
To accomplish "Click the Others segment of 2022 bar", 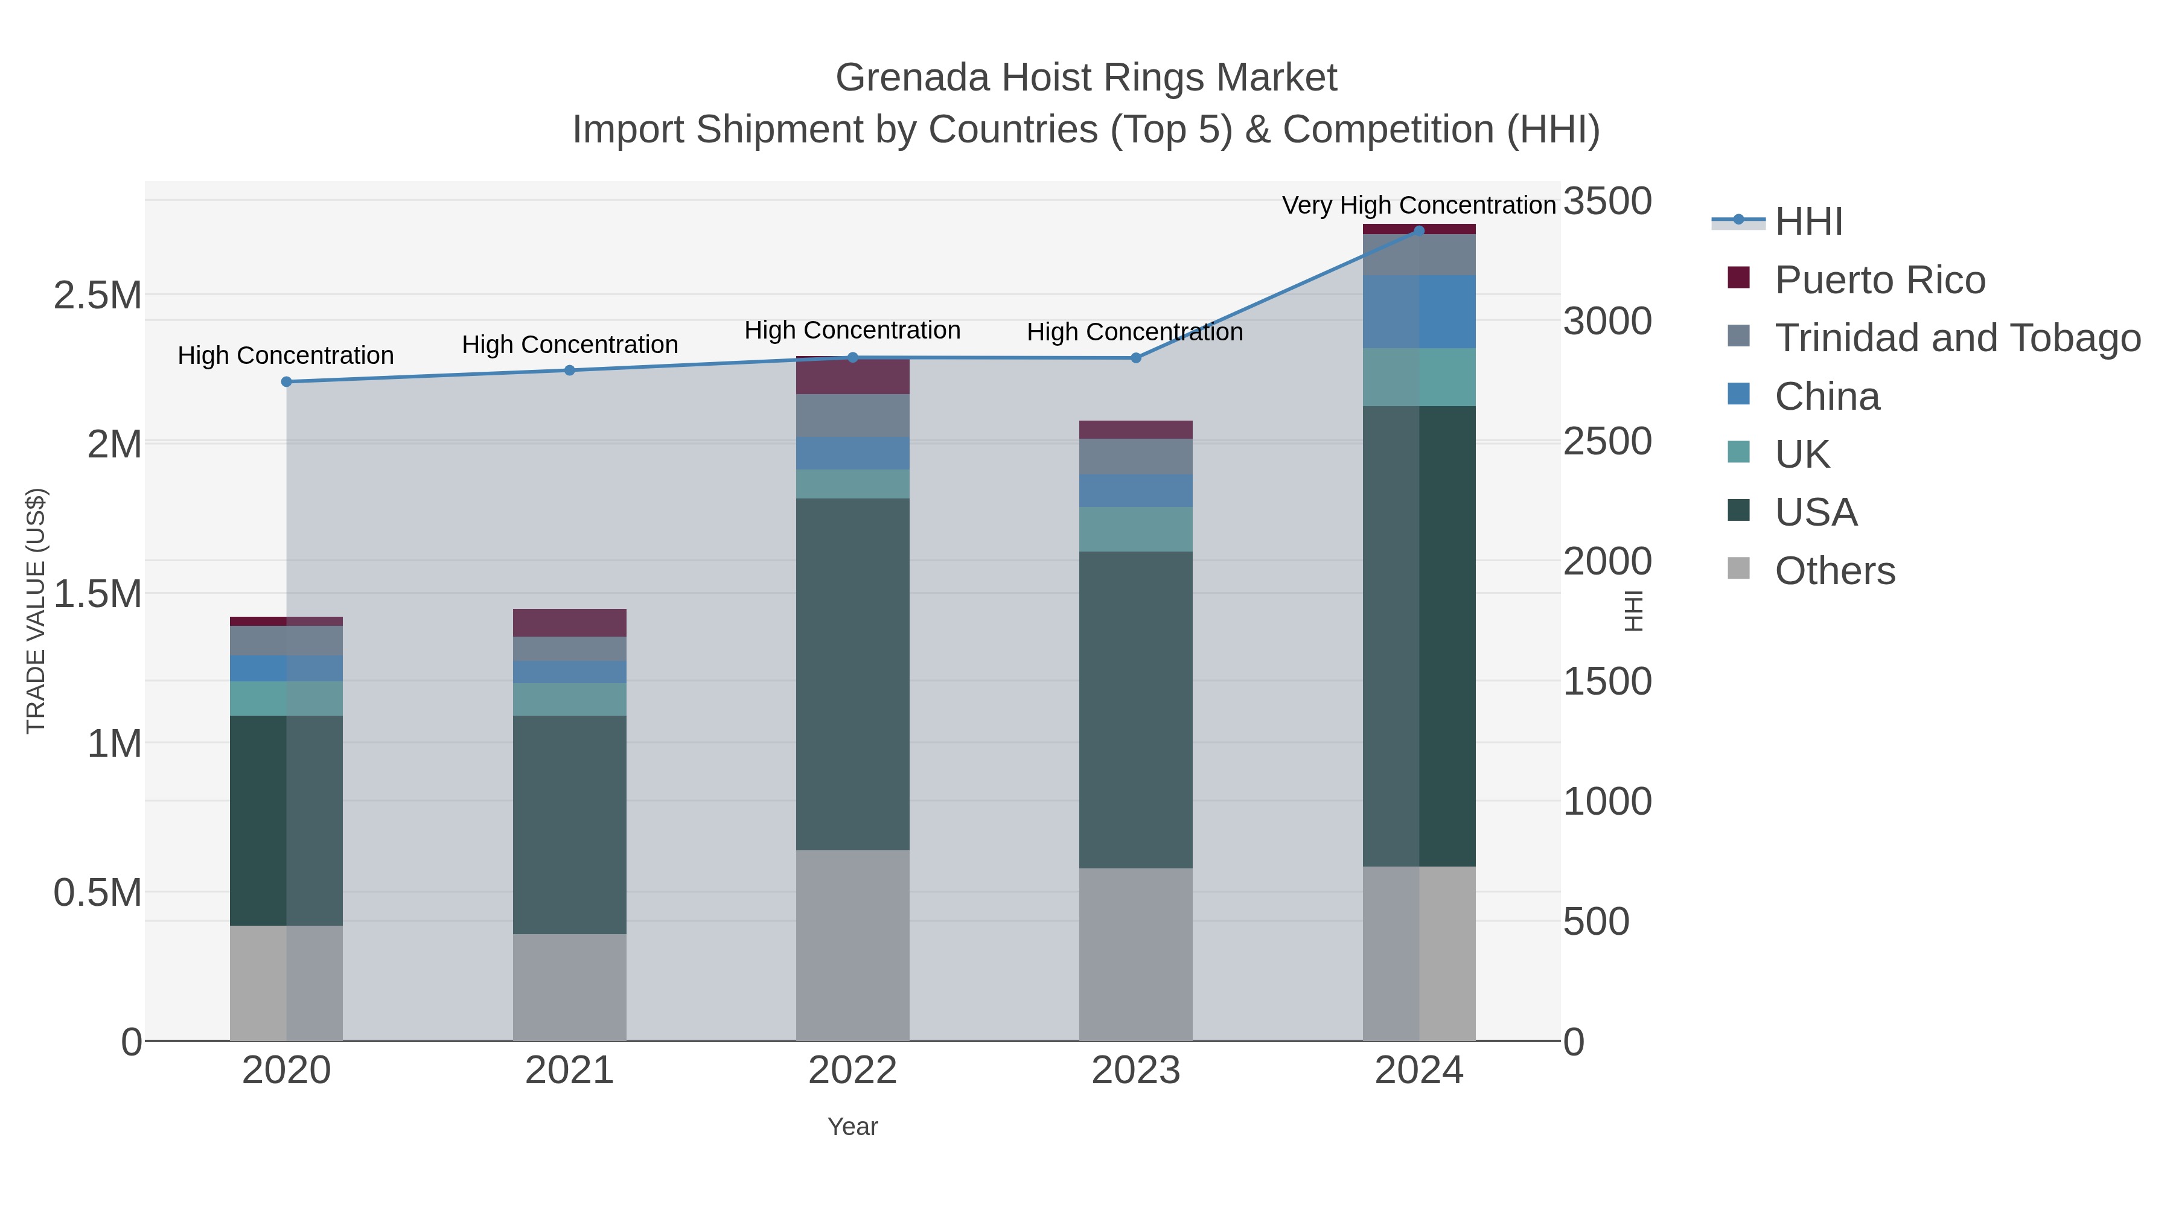I will [853, 946].
